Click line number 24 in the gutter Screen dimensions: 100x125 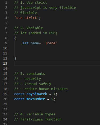5,119
